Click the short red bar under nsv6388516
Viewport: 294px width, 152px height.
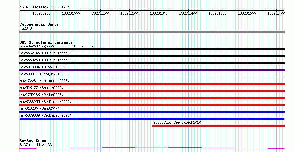[218, 126]
